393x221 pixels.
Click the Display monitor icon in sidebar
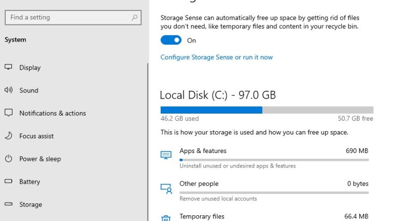point(8,67)
